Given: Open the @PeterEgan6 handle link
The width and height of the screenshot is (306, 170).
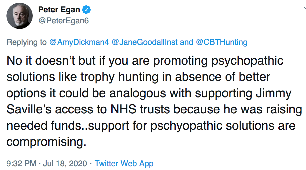Looking at the screenshot, I should [64, 20].
